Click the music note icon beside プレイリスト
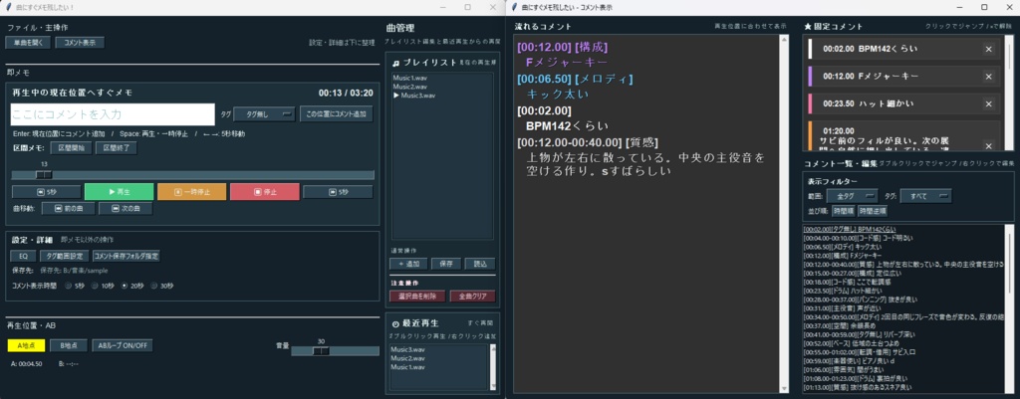The height and width of the screenshot is (399, 1020). [x=396, y=63]
